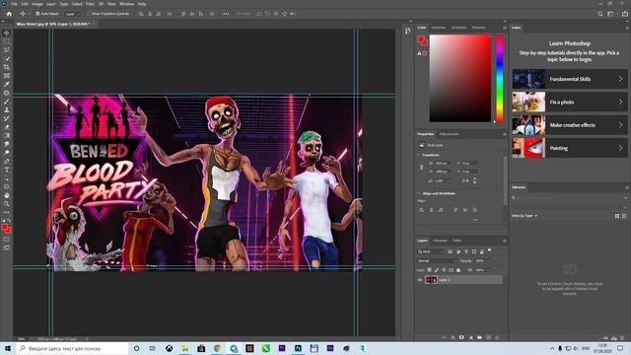Click the Libraries search field

point(569,197)
